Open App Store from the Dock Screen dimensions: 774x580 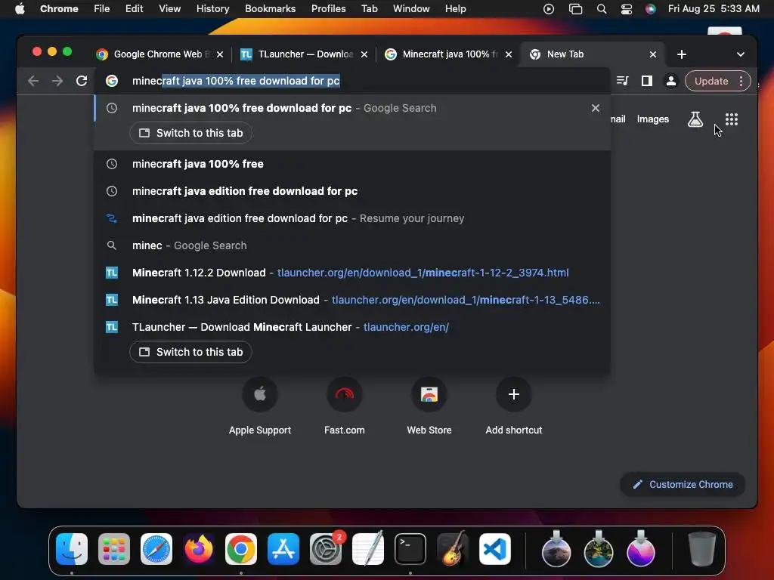[283, 549]
